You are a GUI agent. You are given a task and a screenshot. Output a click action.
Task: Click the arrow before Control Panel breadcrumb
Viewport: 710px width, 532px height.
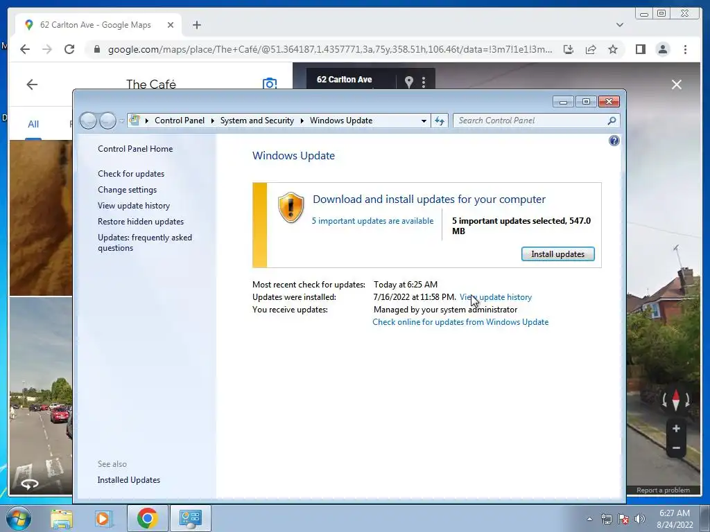pos(147,121)
